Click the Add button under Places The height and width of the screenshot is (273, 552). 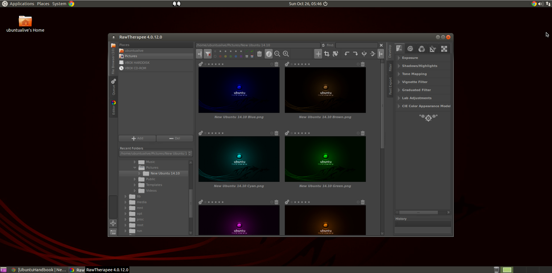click(x=137, y=139)
